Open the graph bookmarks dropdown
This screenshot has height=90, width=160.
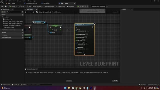pyautogui.click(x=26, y=12)
